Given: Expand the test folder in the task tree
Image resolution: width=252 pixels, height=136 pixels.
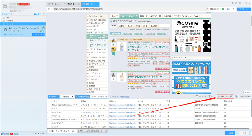Looking at the screenshot, I should click(2, 18).
